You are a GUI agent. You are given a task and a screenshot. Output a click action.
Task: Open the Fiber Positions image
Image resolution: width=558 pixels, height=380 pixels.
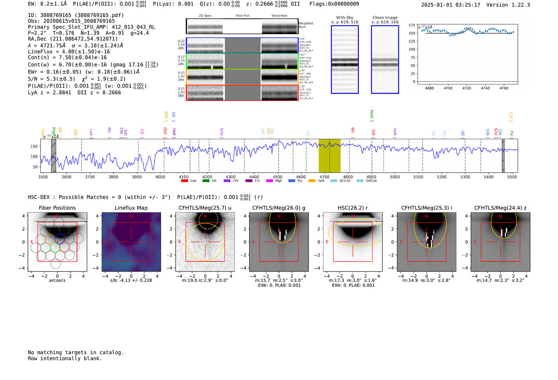pyautogui.click(x=57, y=242)
